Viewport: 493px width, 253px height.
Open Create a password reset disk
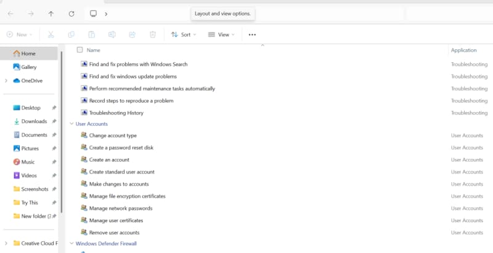pos(121,148)
